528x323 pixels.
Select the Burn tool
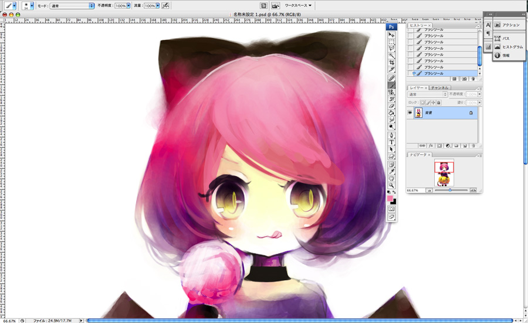coord(391,127)
